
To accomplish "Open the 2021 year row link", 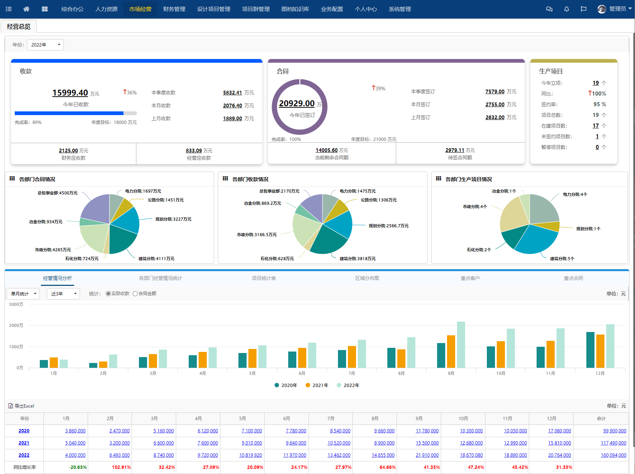I will (24, 443).
